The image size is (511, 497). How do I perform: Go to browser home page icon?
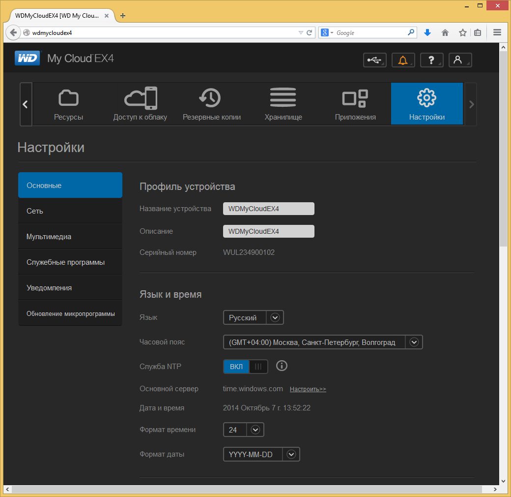coord(445,32)
